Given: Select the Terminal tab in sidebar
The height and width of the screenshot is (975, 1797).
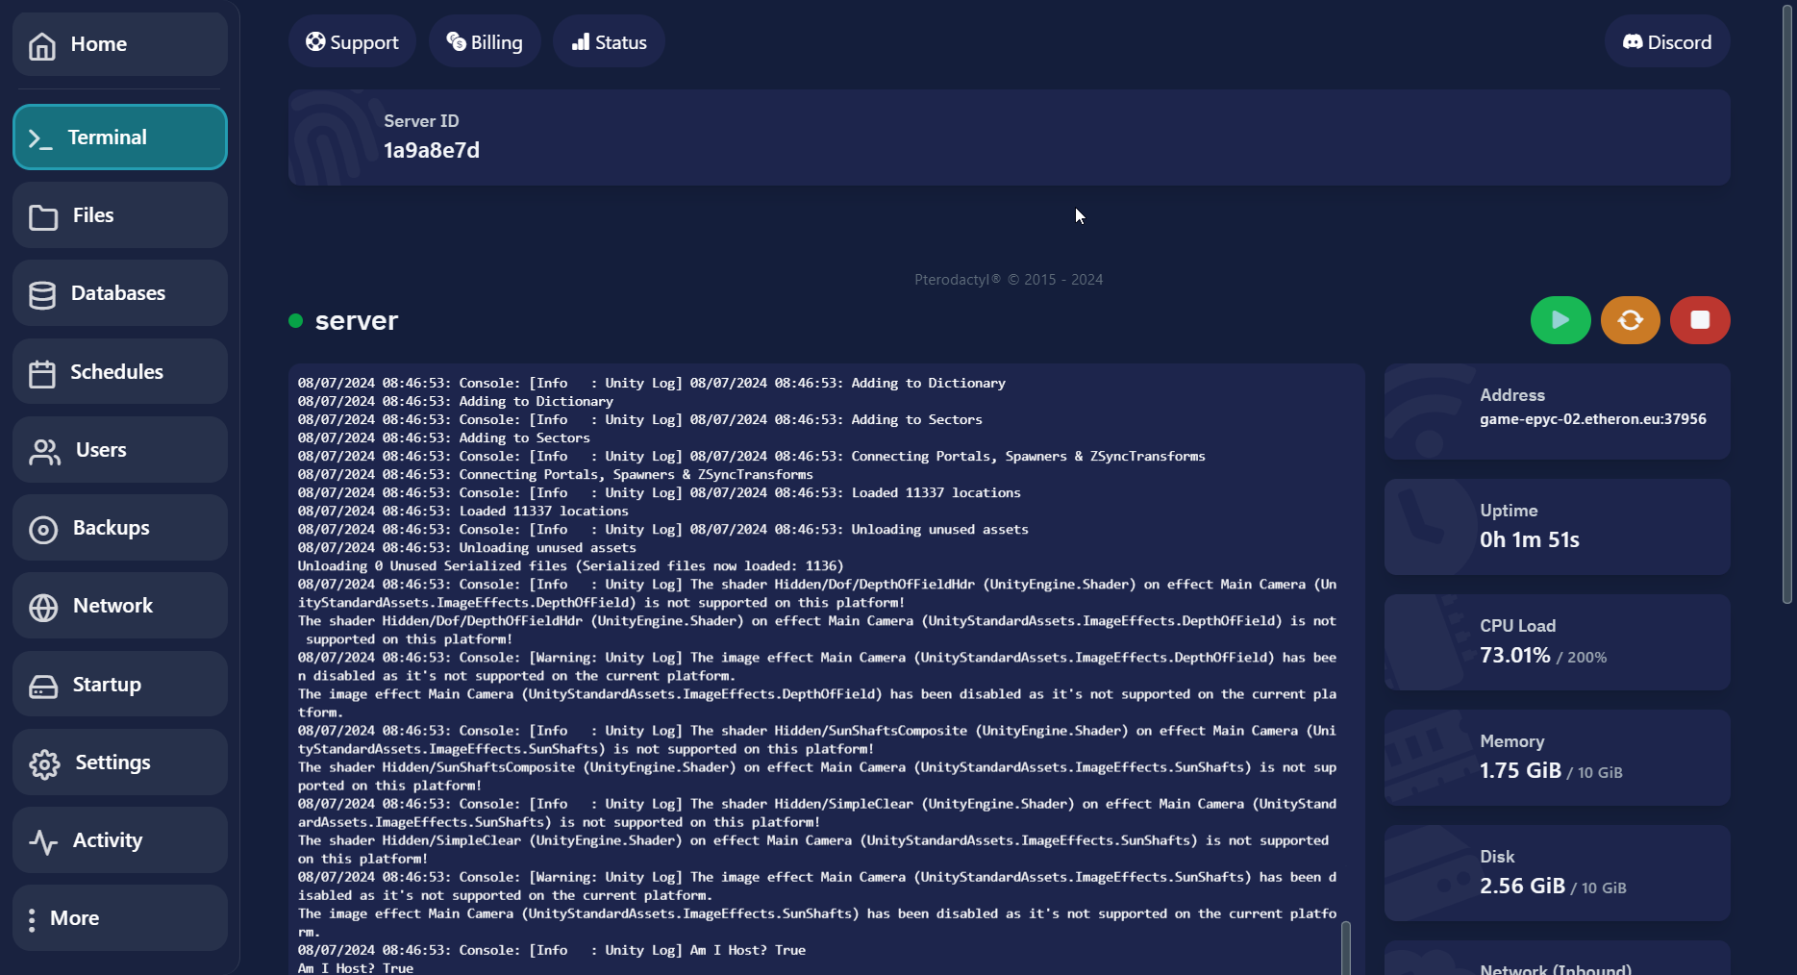Looking at the screenshot, I should click(x=120, y=137).
